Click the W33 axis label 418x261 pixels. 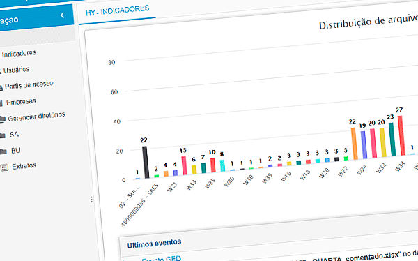[191, 185]
